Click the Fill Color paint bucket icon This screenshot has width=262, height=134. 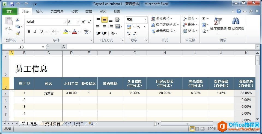66,31
